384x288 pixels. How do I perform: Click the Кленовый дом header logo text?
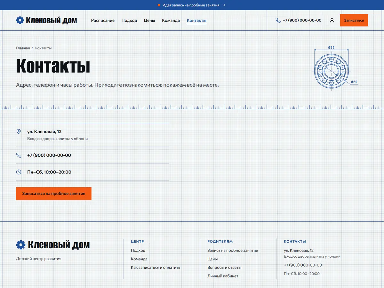point(52,20)
